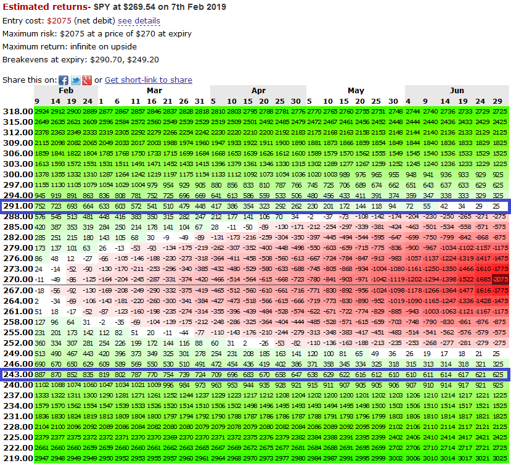Click 'Maximum return: infinite on upside'
Viewport: 511px width, 466px height.
70,47
